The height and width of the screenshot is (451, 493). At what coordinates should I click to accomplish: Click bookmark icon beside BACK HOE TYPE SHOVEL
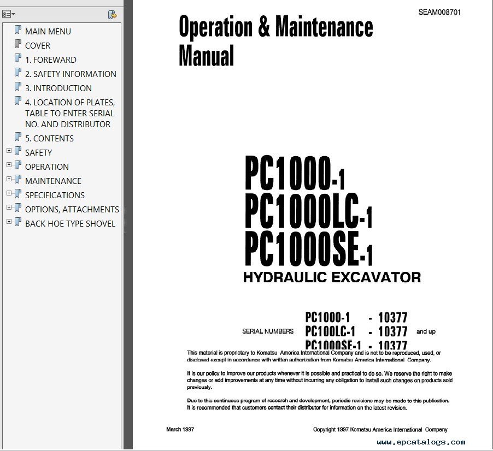(18, 222)
